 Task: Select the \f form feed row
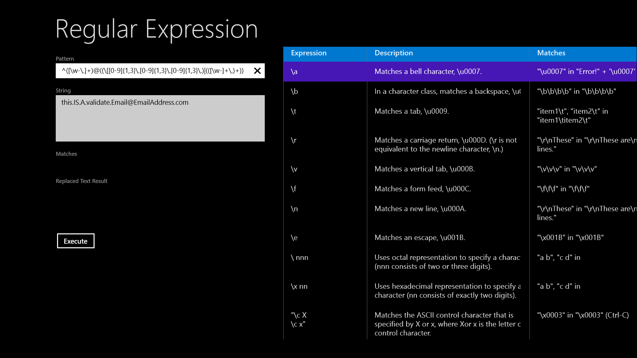click(x=428, y=189)
